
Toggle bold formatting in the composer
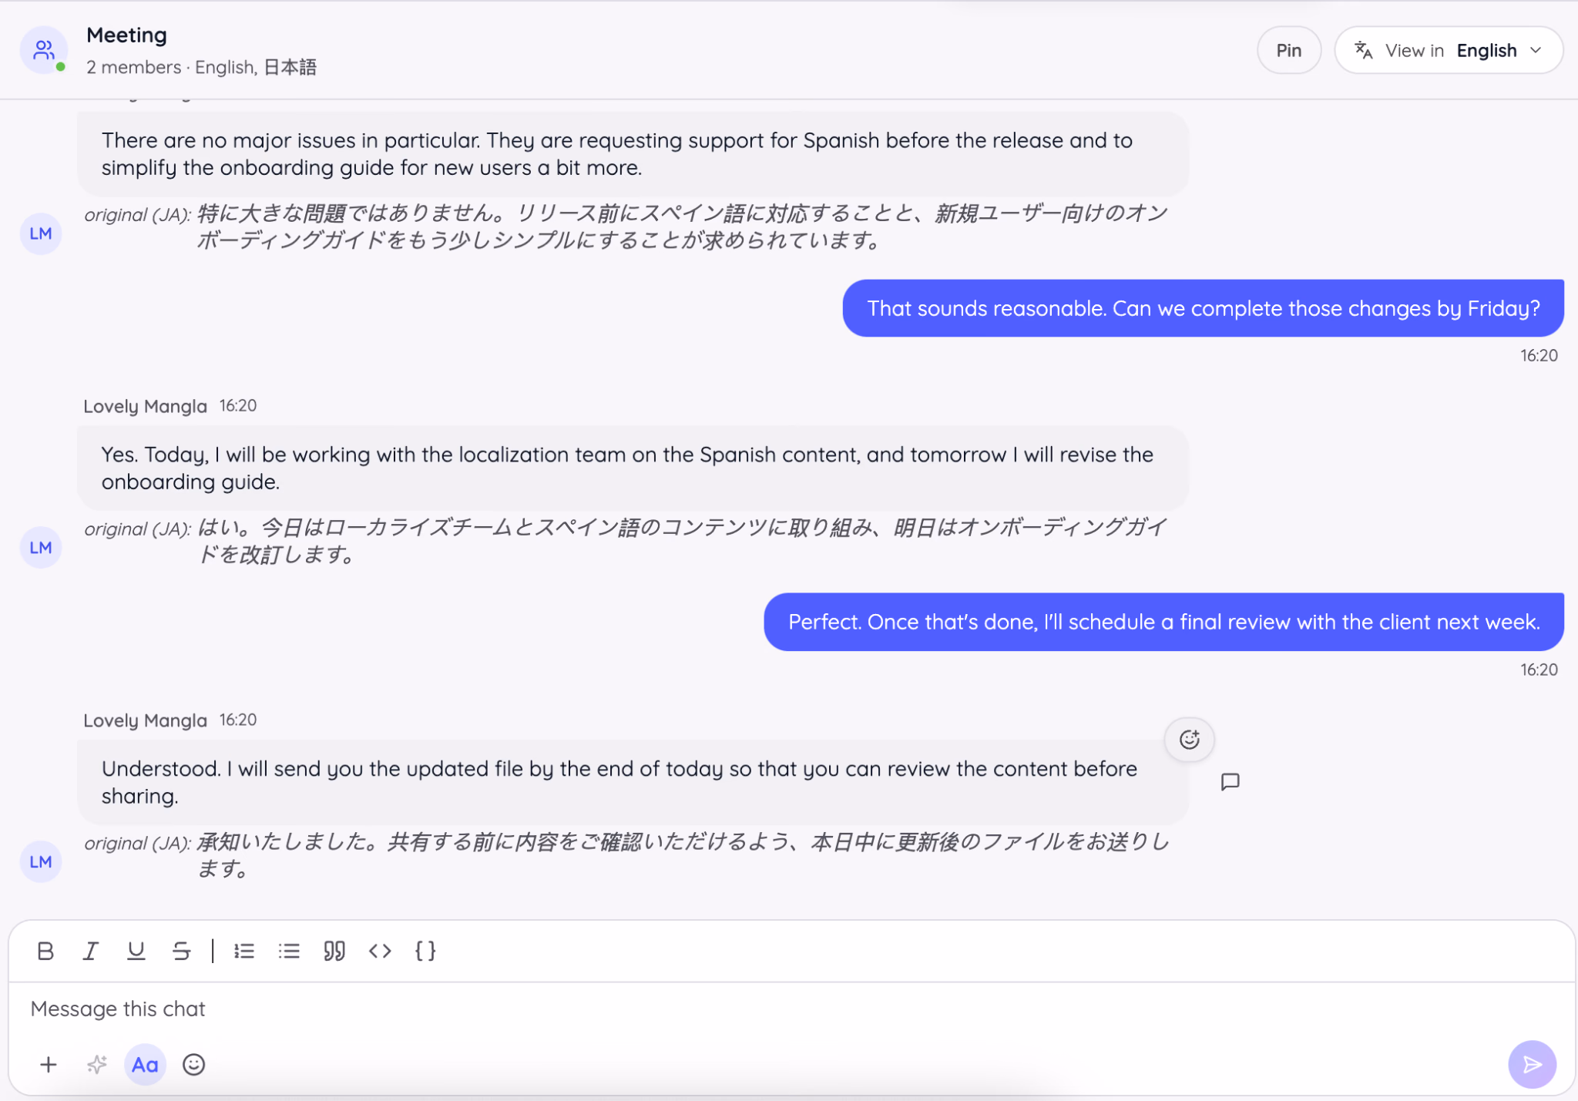coord(45,951)
